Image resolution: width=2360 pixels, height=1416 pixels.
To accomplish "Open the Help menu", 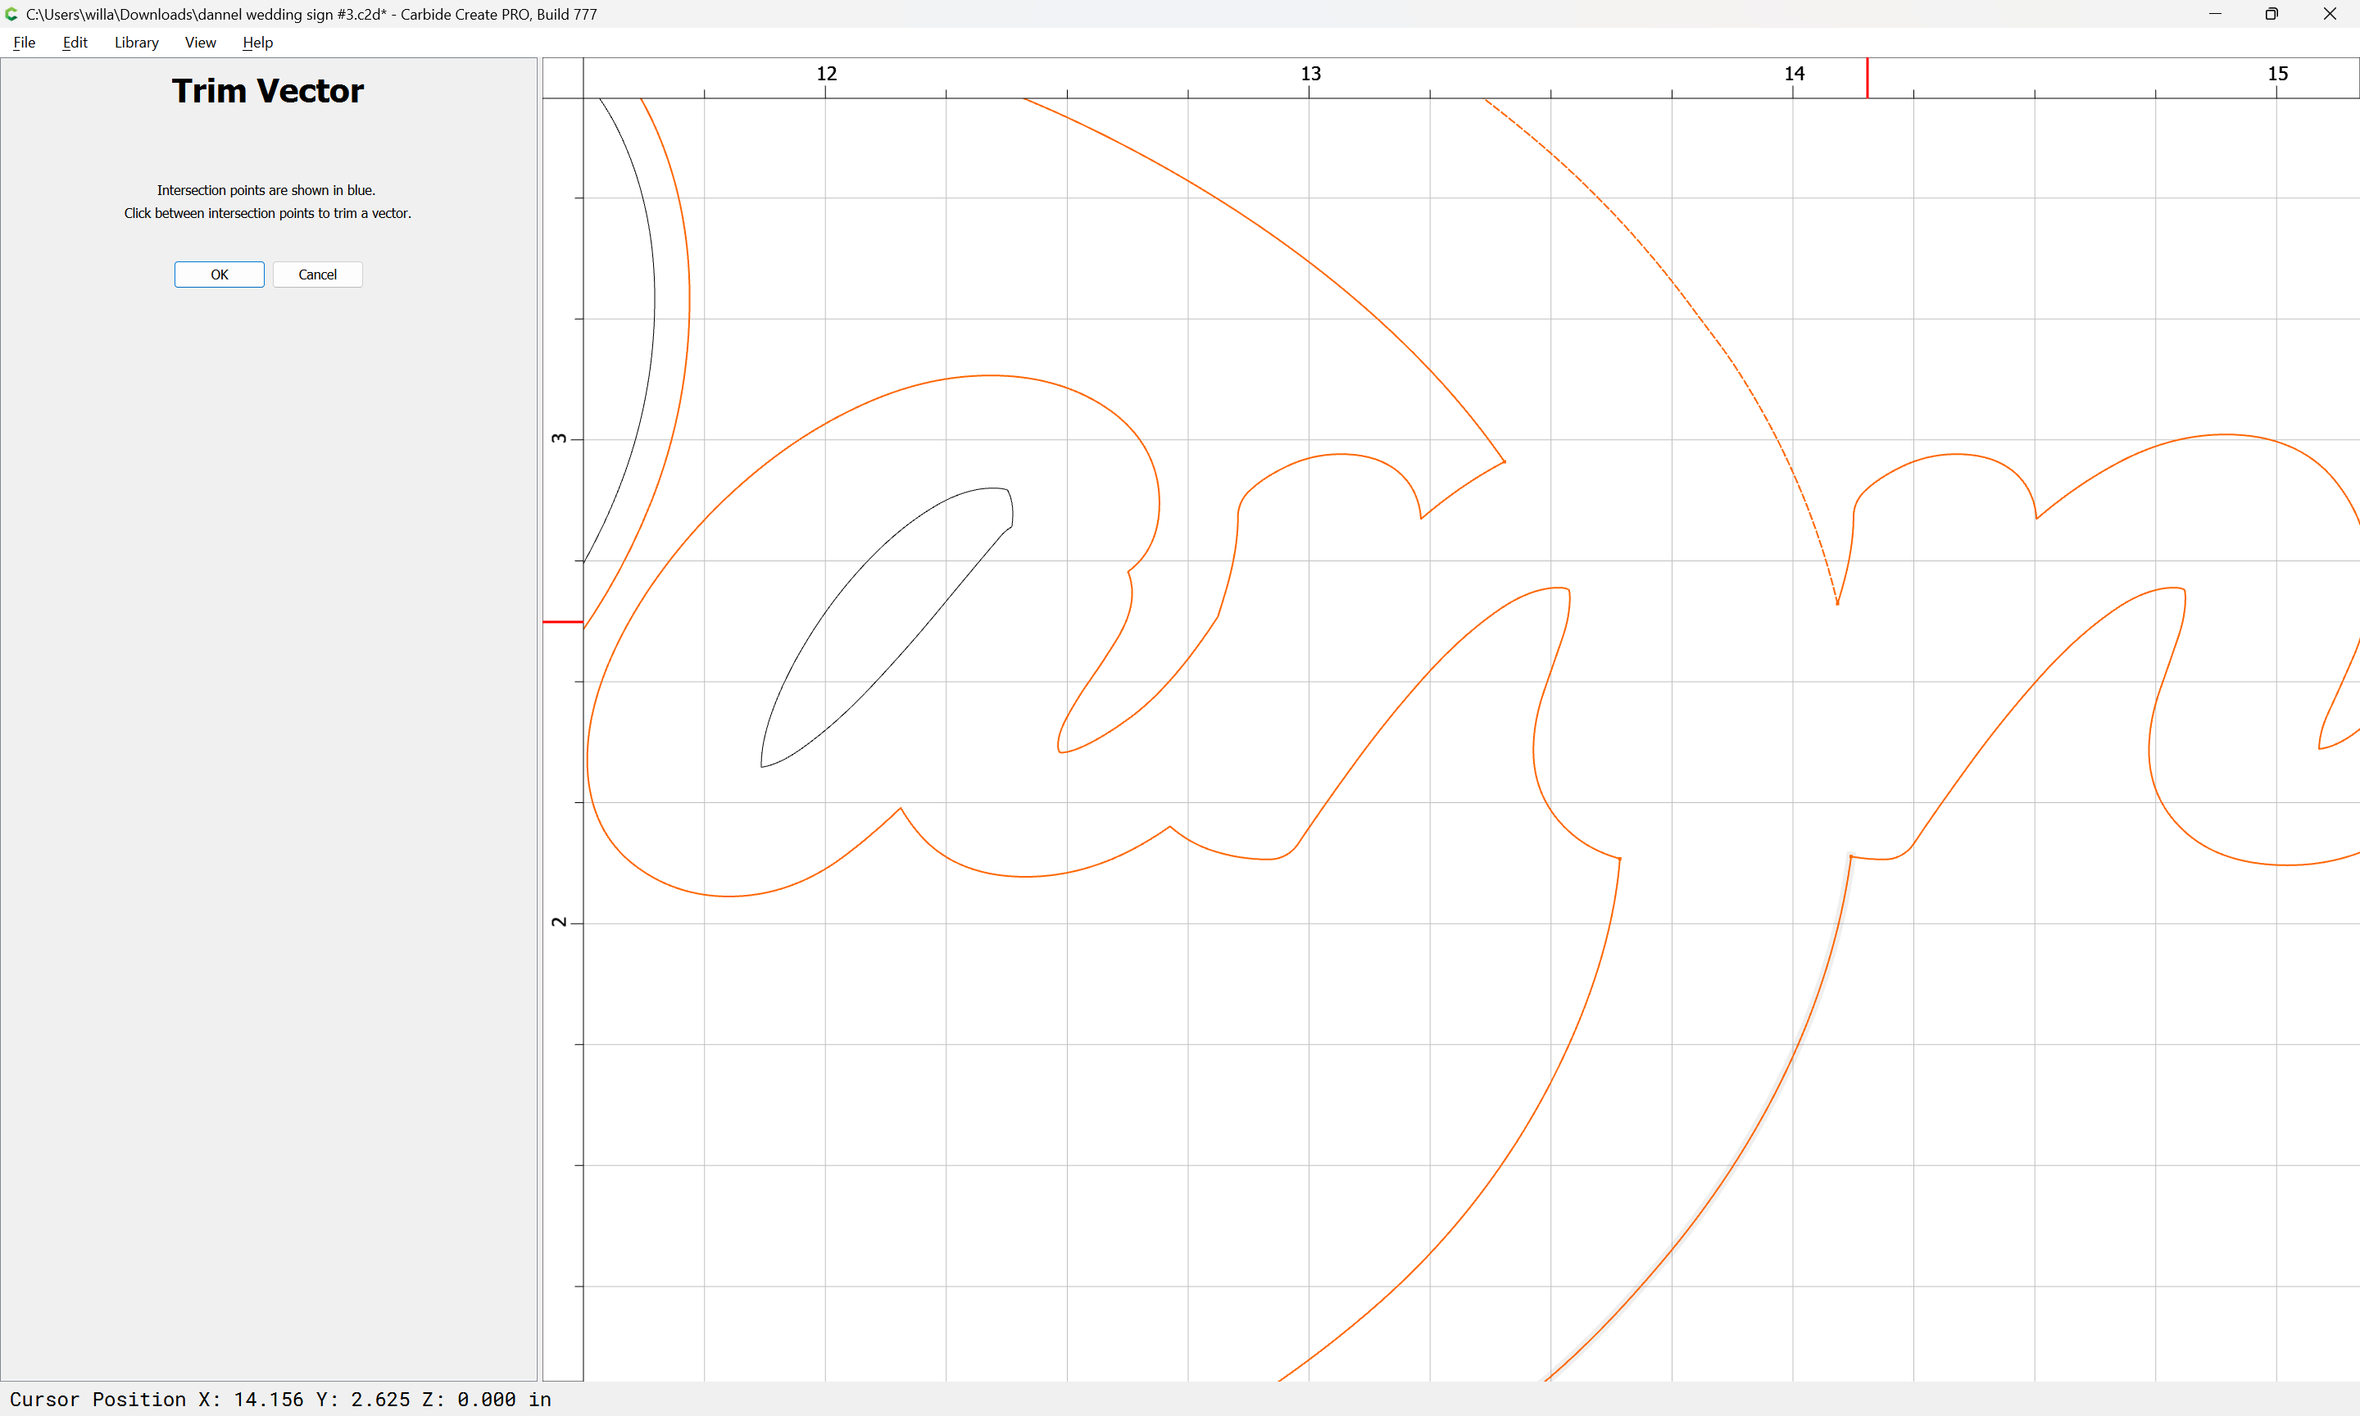I will tap(257, 42).
